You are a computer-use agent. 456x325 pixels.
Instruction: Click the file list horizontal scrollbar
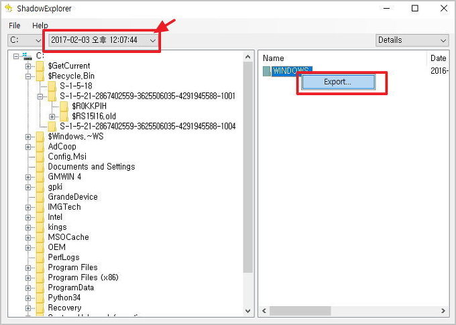[335, 311]
